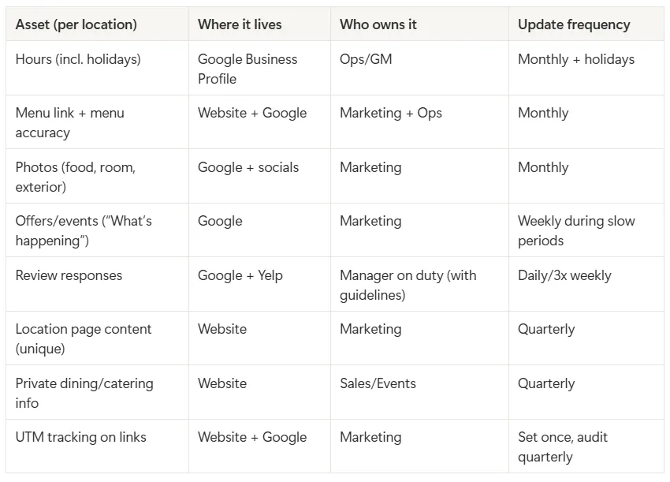670x482 pixels.
Task: Click the "Hours (incl. holidays)" cell
Action: (x=78, y=59)
